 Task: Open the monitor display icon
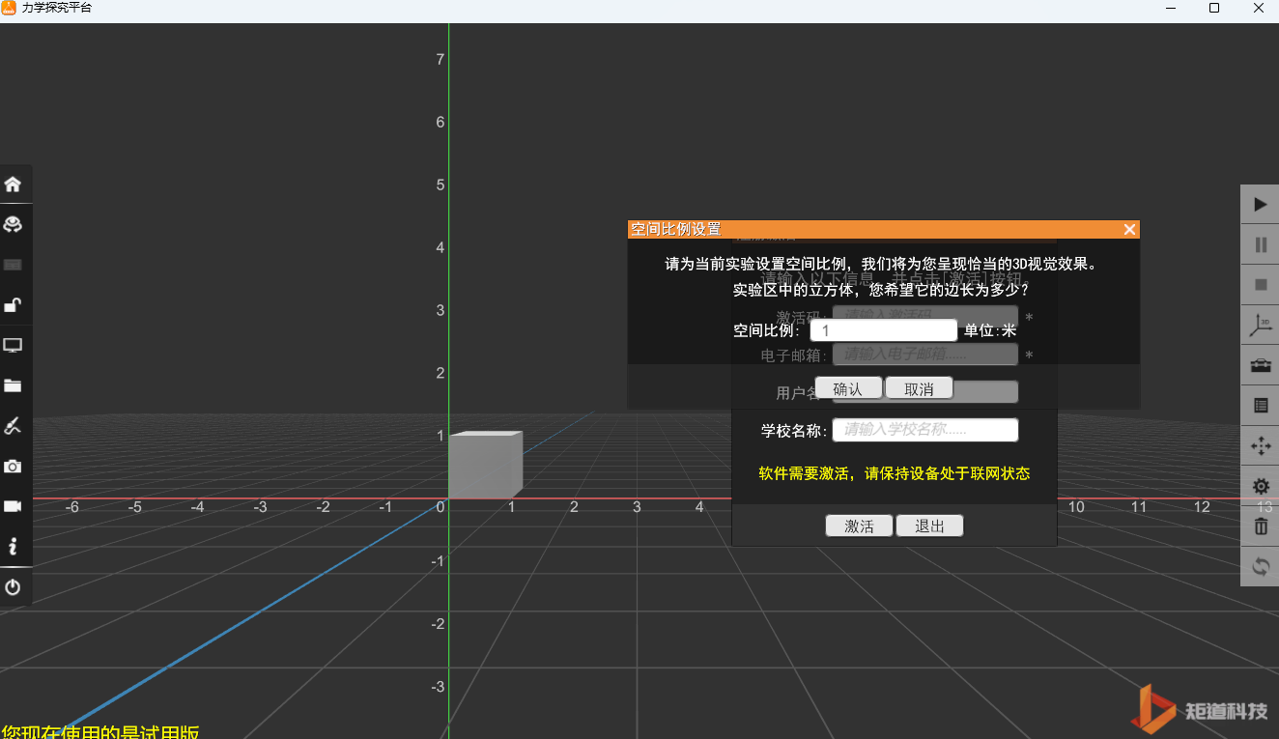click(x=13, y=345)
